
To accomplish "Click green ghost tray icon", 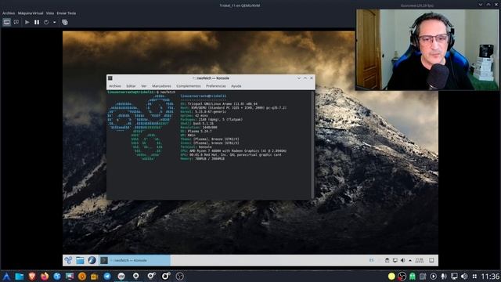I will [413, 277].
